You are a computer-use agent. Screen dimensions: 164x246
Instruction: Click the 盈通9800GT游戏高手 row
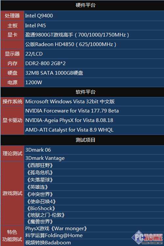click(x=94, y=35)
